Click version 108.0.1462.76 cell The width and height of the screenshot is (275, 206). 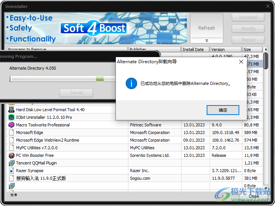[226, 140]
